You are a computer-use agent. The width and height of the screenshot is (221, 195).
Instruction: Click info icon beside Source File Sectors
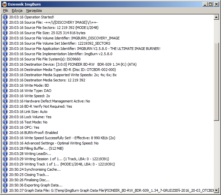5,28
